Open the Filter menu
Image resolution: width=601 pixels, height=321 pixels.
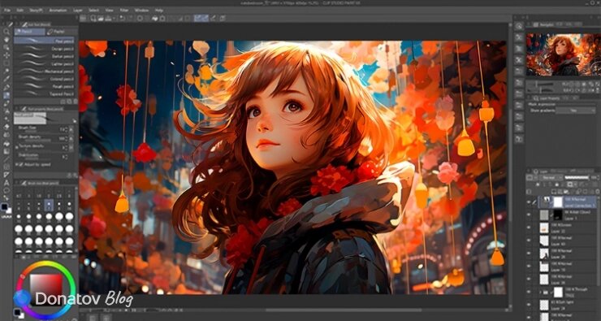tap(124, 11)
